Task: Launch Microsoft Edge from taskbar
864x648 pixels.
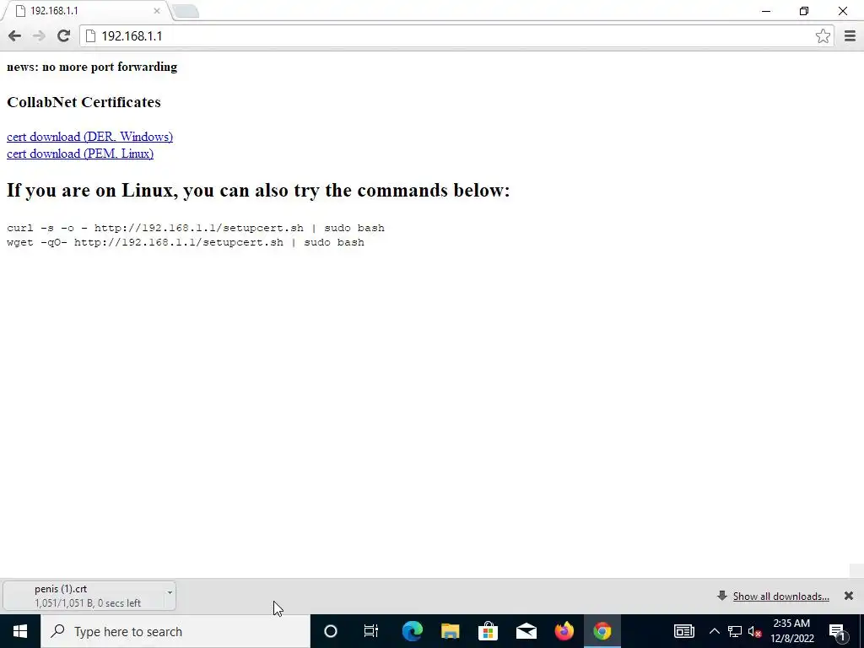Action: click(412, 631)
